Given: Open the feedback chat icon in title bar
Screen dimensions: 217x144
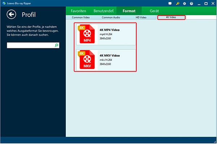Looking at the screenshot, I should click(x=170, y=4).
